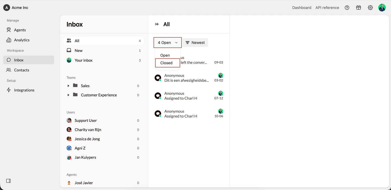Screen dimensions: 391x190
Task: Open the help question mark icon
Action: point(347,8)
